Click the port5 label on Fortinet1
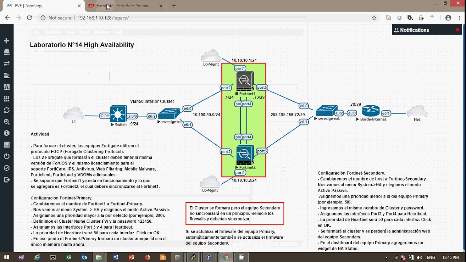Image resolution: width=466 pixels, height=262 pixels. coord(262,87)
